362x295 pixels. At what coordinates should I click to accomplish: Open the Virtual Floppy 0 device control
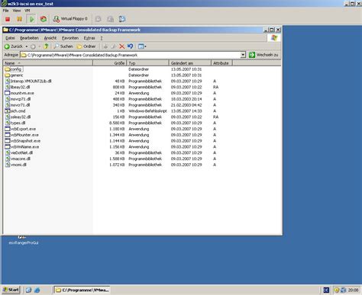pyautogui.click(x=70, y=19)
